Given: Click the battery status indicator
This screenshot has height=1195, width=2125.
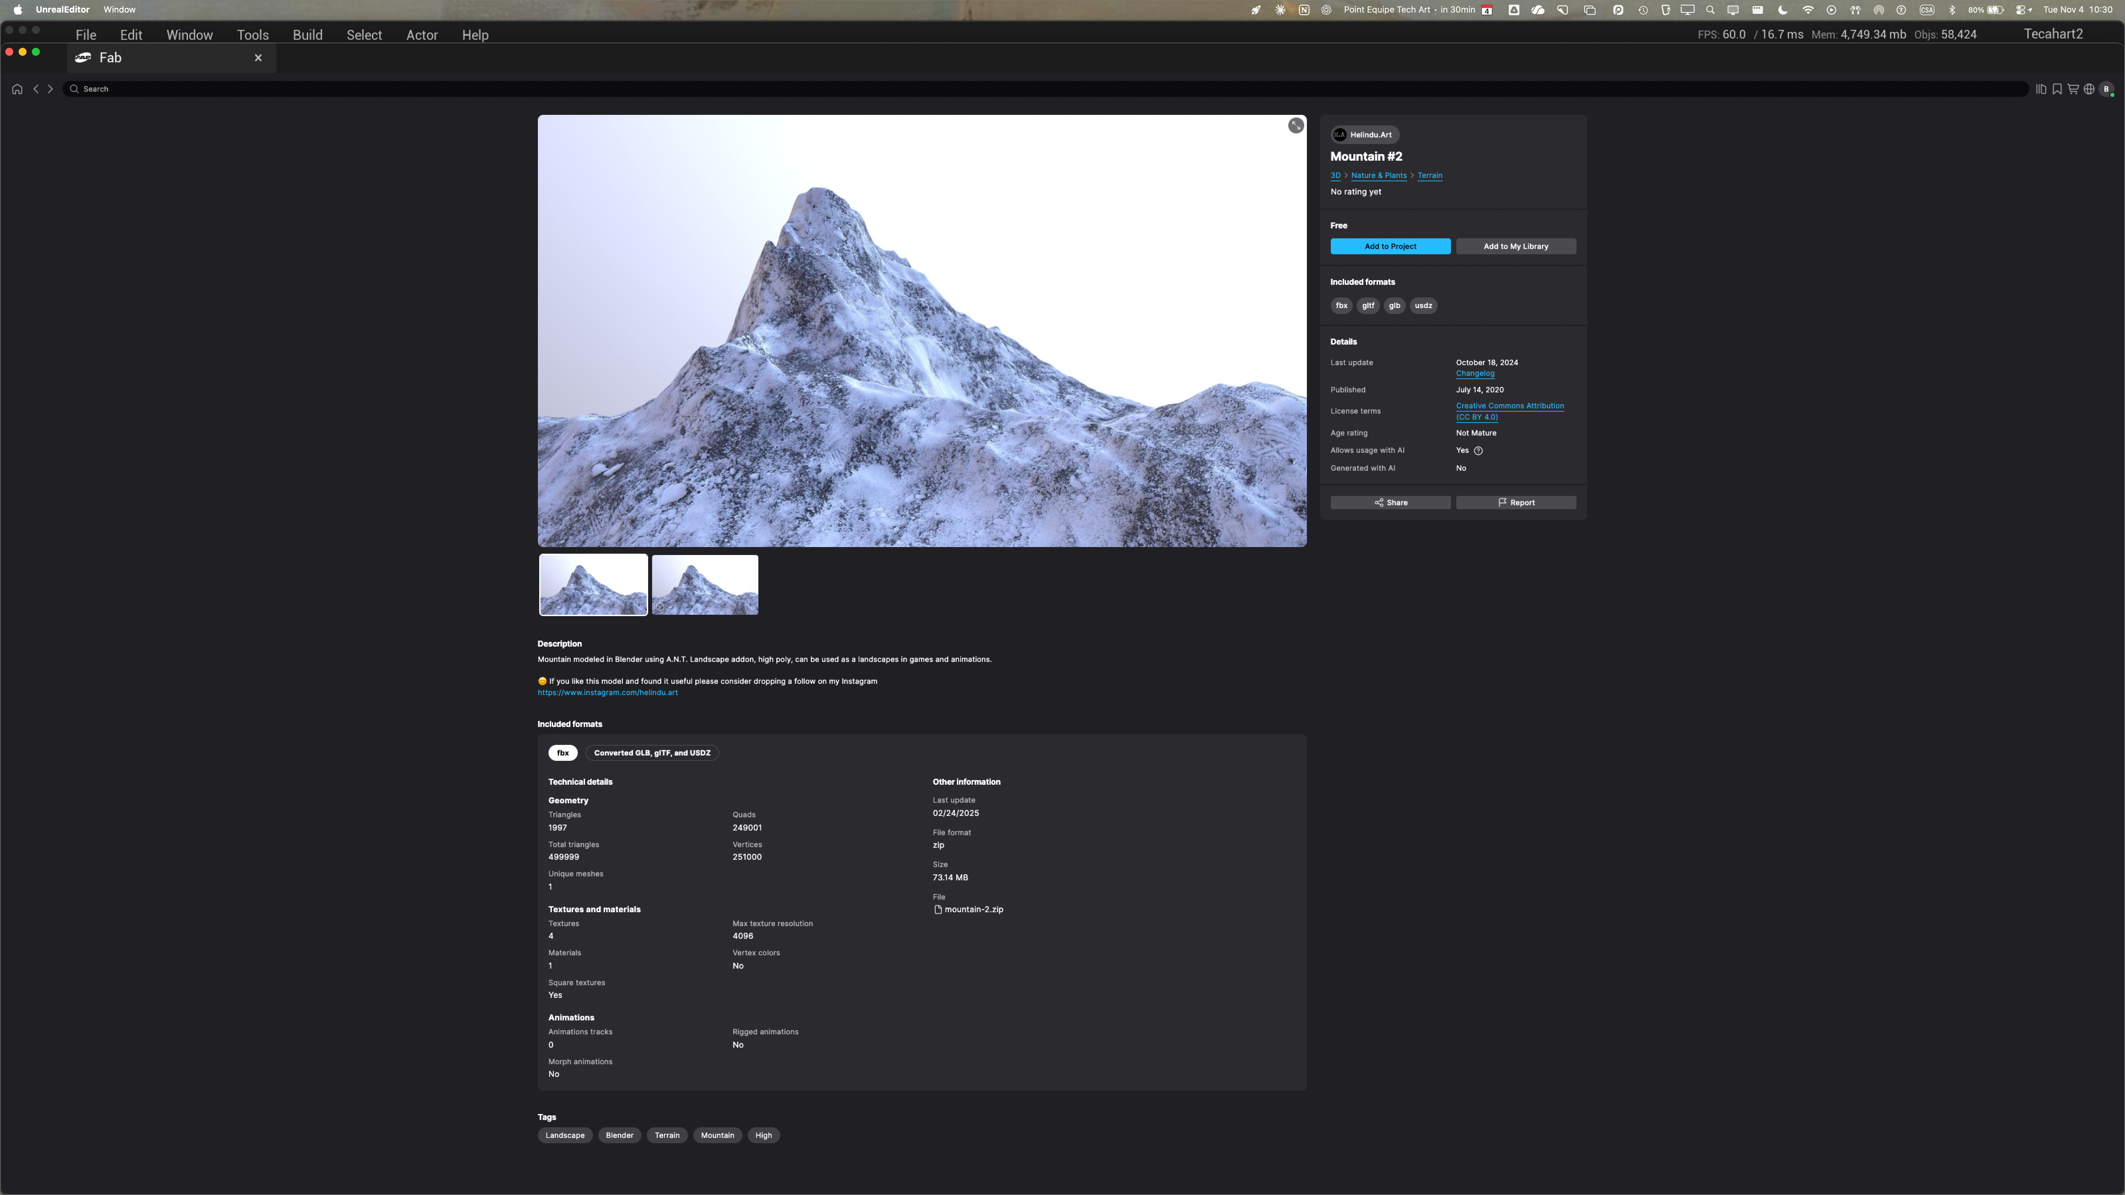Looking at the screenshot, I should (x=1986, y=10).
